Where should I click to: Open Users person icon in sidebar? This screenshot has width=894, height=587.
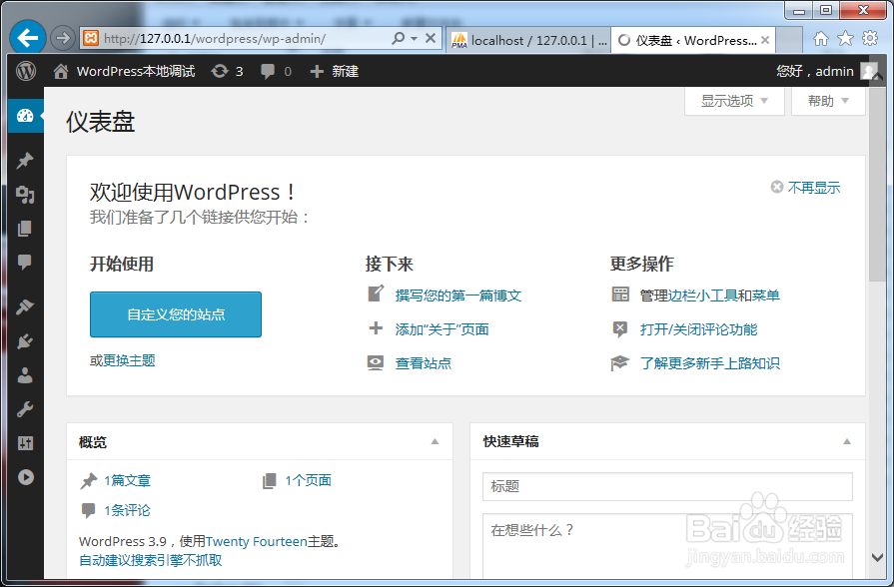tap(25, 375)
